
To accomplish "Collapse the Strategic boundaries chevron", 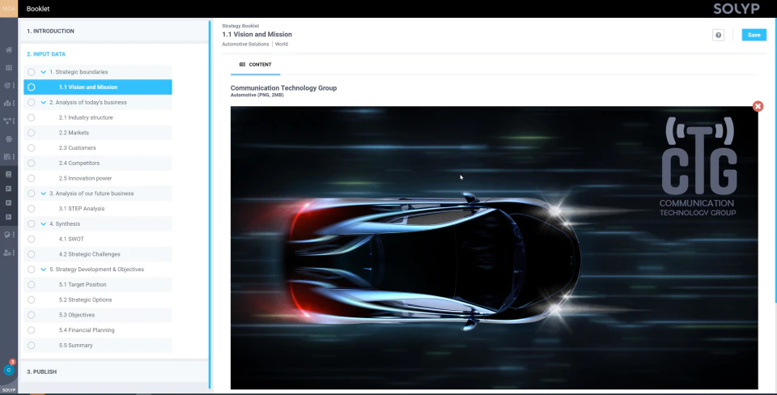I will pyautogui.click(x=43, y=72).
